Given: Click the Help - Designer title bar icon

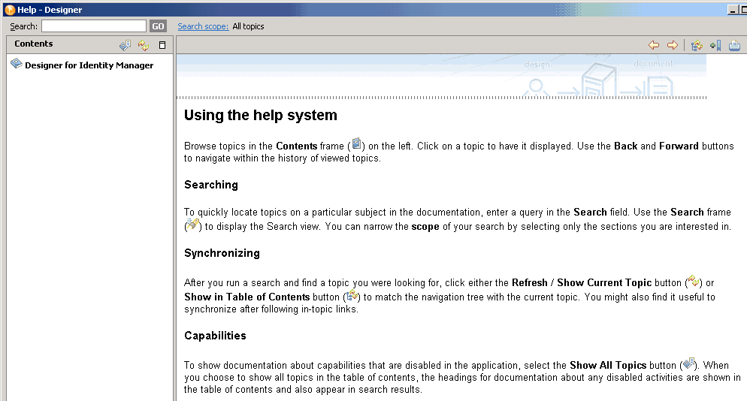Looking at the screenshot, I should pos(10,10).
